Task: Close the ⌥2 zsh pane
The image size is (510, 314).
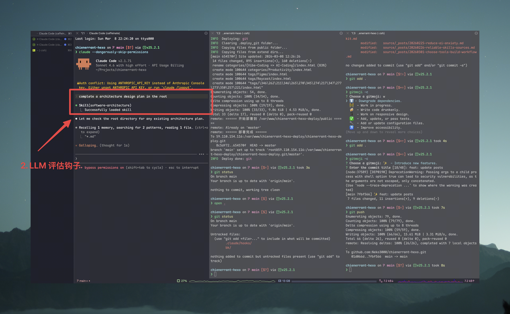Action: tap(212, 33)
